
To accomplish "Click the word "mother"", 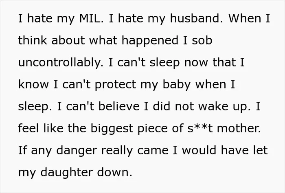I will point(239,128).
